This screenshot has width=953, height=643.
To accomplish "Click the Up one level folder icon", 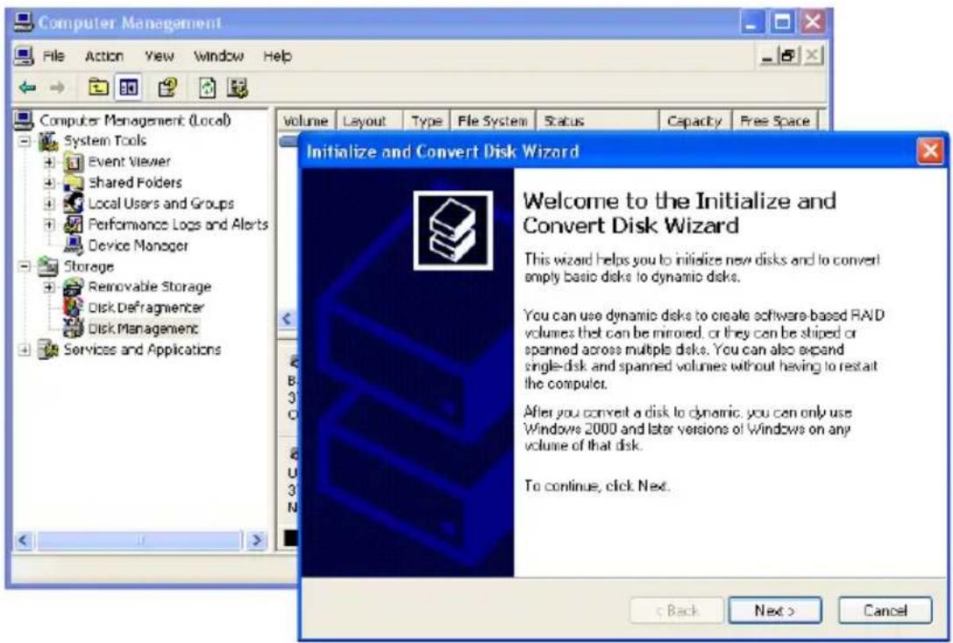I will click(x=98, y=88).
